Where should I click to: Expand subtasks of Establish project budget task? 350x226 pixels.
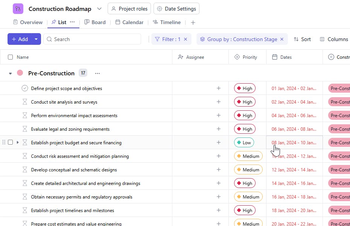pyautogui.click(x=18, y=142)
